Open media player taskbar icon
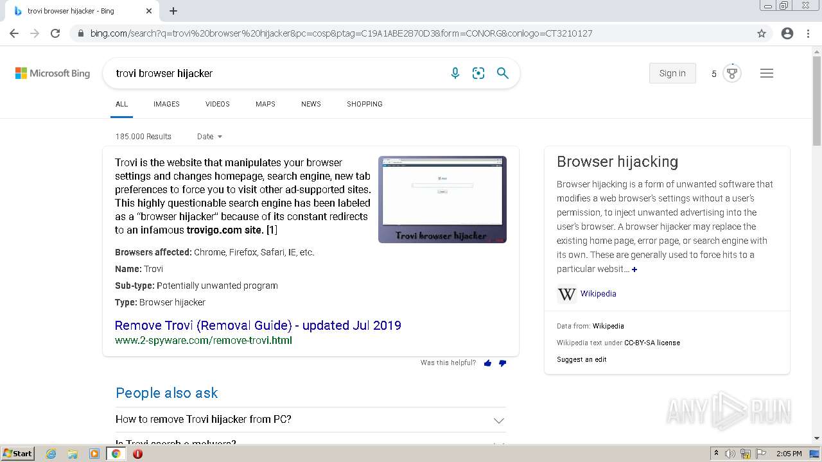This screenshot has width=822, height=462. click(94, 454)
